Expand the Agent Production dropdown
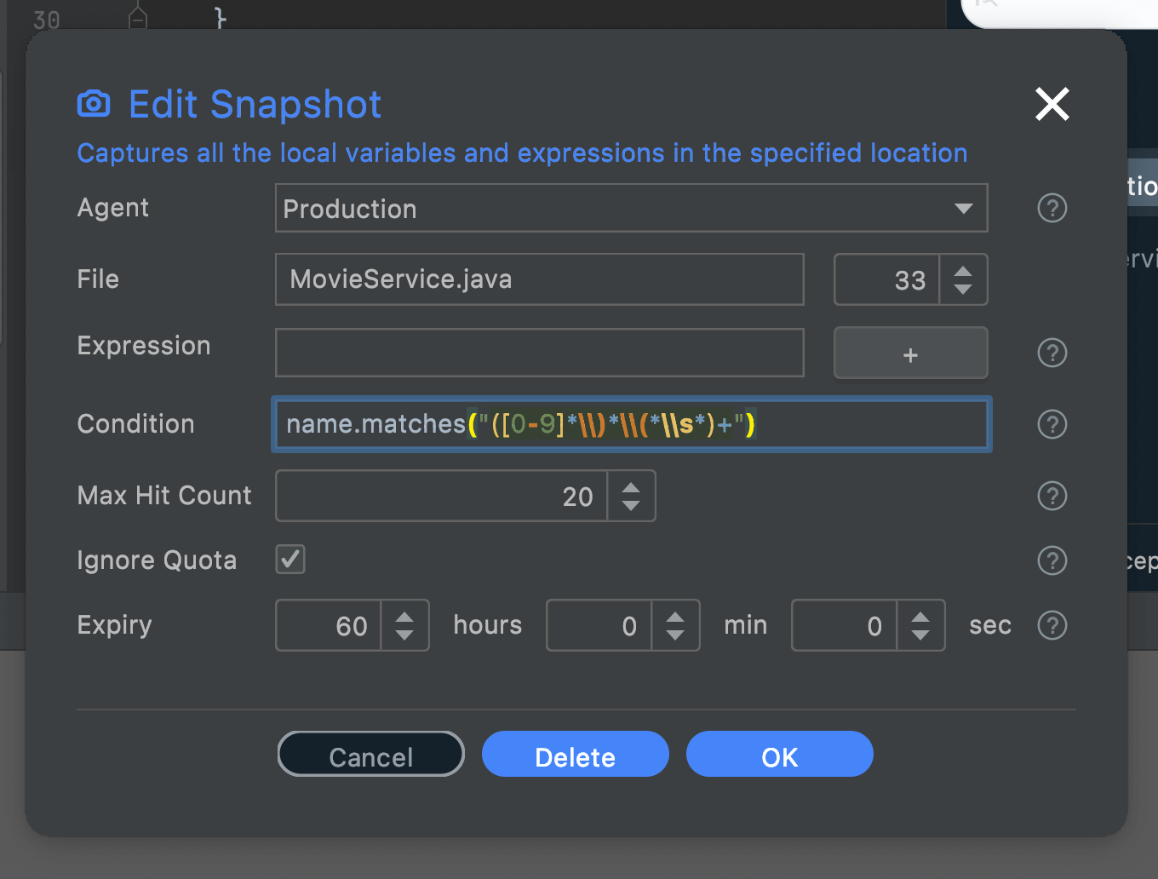This screenshot has width=1158, height=879. (x=963, y=209)
